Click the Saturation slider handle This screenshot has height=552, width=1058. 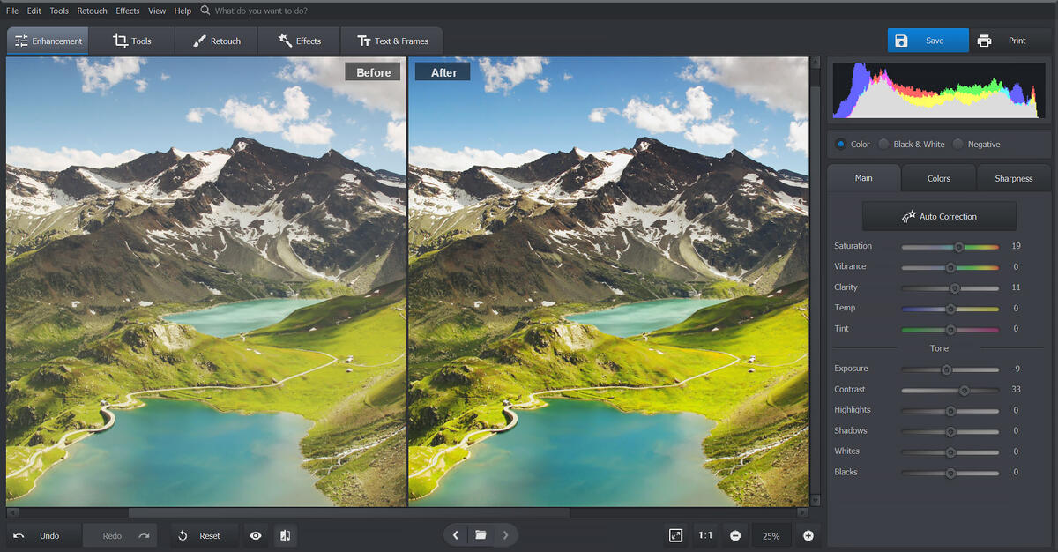point(958,247)
